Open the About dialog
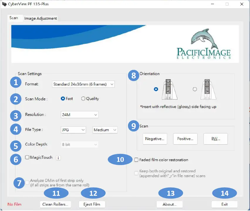Viewport: 250px width, 211px height. pos(170,205)
